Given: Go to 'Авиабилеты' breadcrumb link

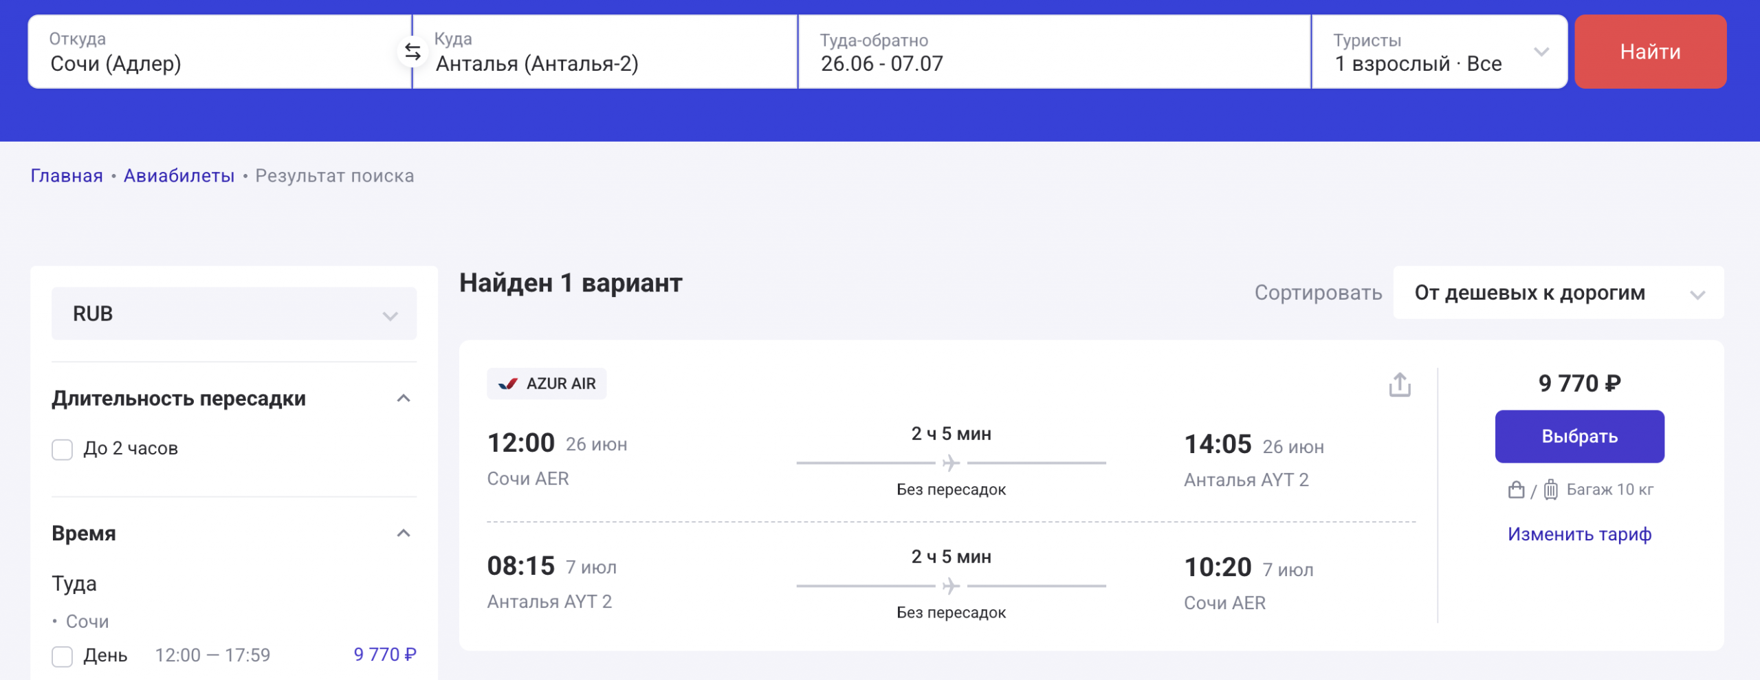Looking at the screenshot, I should 179,176.
